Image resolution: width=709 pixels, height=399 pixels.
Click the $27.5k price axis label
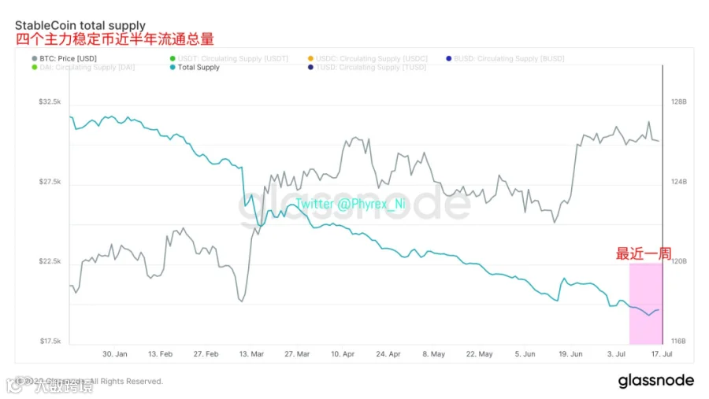[50, 182]
